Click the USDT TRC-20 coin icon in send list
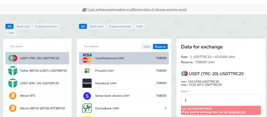The width and height of the screenshot is (267, 117). click(13, 58)
